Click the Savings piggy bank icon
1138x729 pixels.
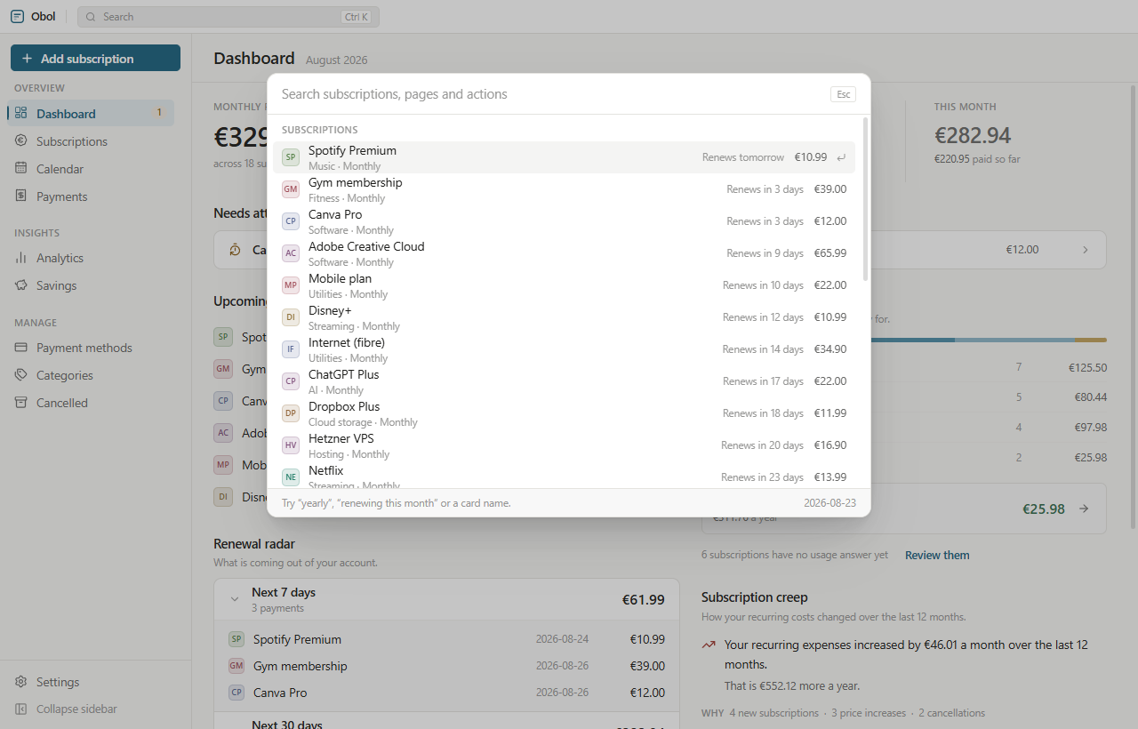pos(20,284)
